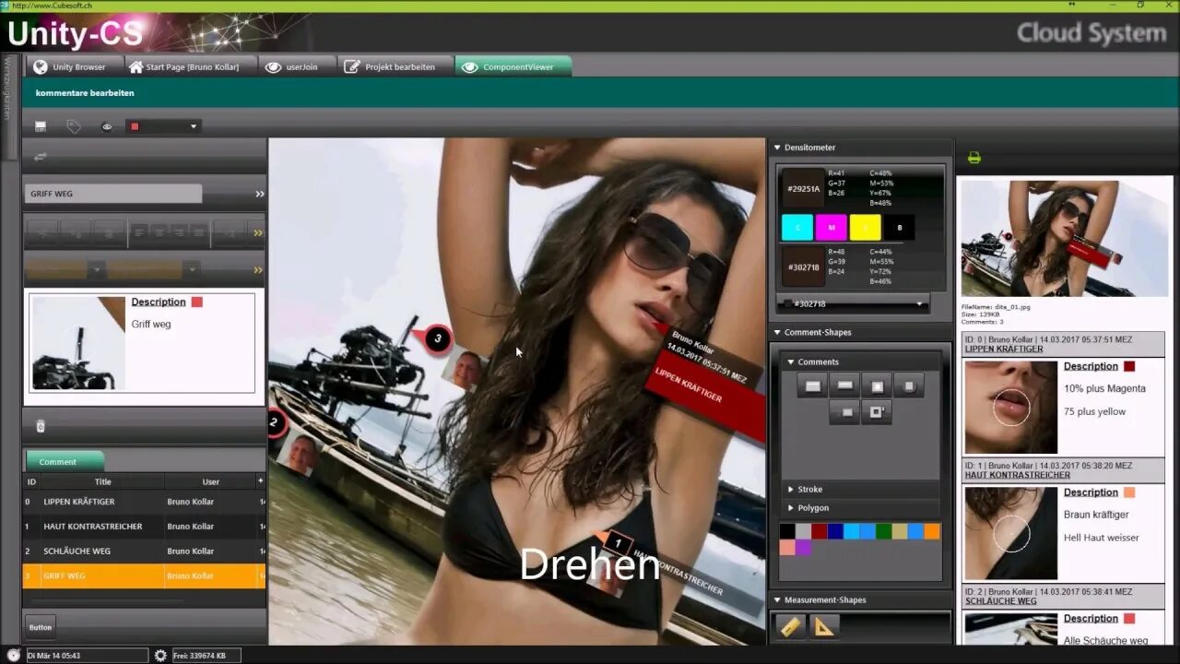Pick the green palette swatch

coord(884,531)
